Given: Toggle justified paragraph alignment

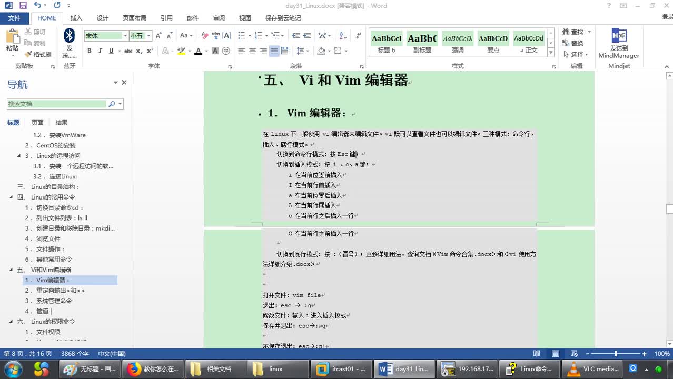Looking at the screenshot, I should [274, 51].
